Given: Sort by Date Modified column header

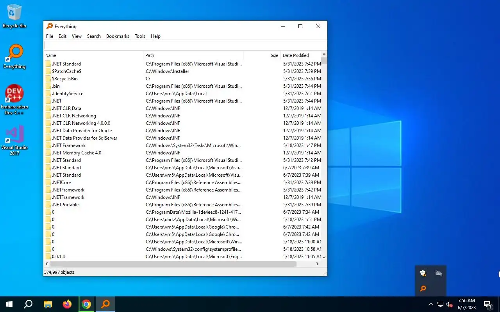Looking at the screenshot, I should [301, 55].
